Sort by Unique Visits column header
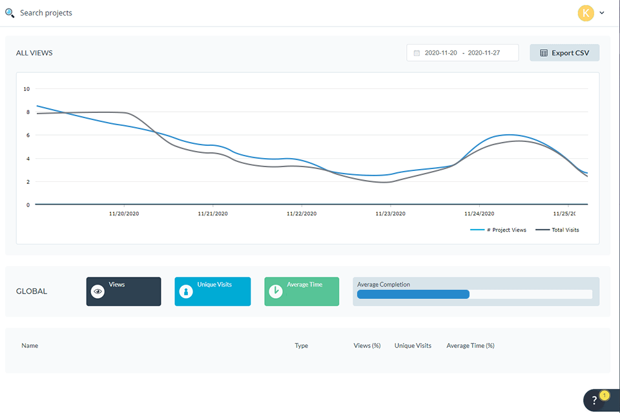Image resolution: width=620 pixels, height=413 pixels. point(413,346)
